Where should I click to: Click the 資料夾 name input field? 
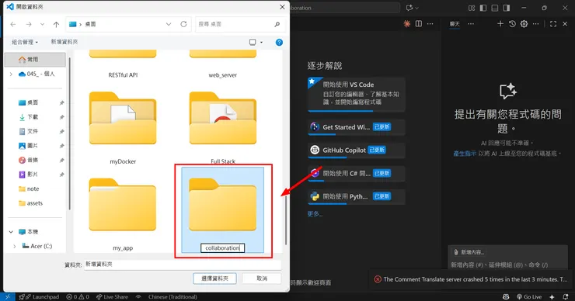(x=183, y=264)
